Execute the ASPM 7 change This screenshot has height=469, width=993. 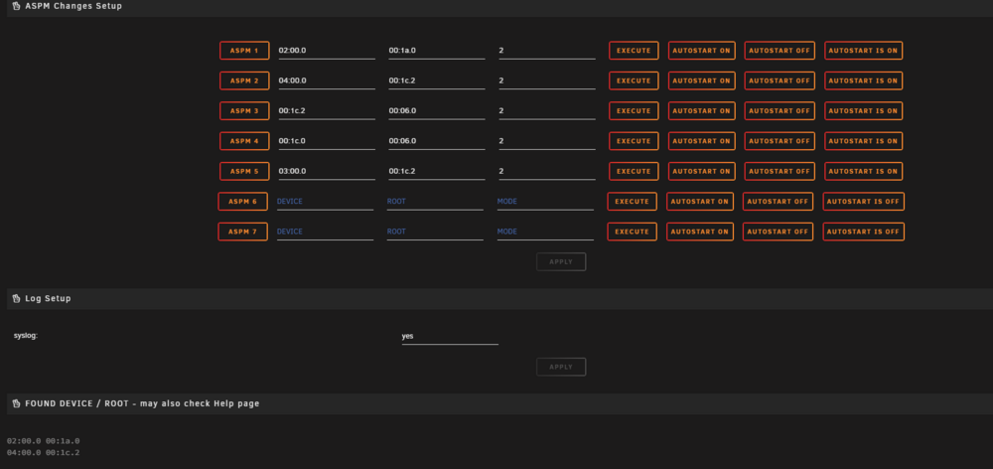point(632,232)
